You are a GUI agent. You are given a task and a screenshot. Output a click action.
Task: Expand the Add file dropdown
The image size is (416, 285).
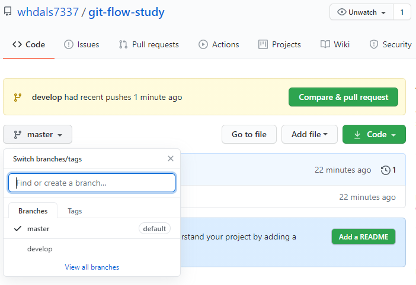pos(309,134)
